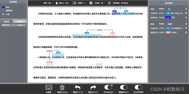Click the 'employ' relation label
The image size is (189, 94).
(x=100, y=30)
